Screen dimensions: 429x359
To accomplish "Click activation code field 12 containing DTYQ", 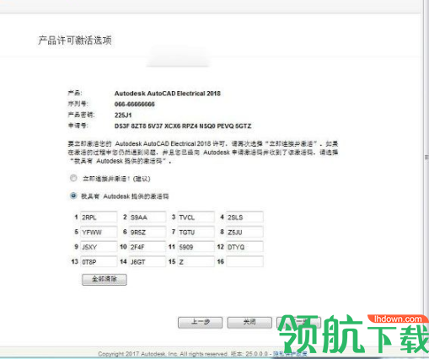I will click(244, 247).
